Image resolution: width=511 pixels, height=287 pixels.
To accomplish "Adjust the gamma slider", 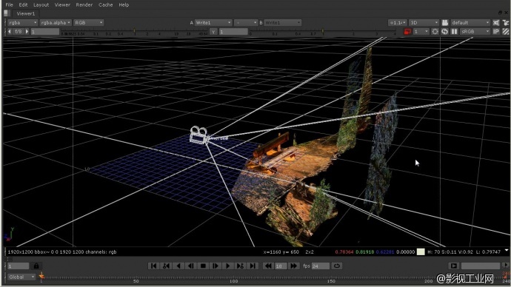I will 323,32.
